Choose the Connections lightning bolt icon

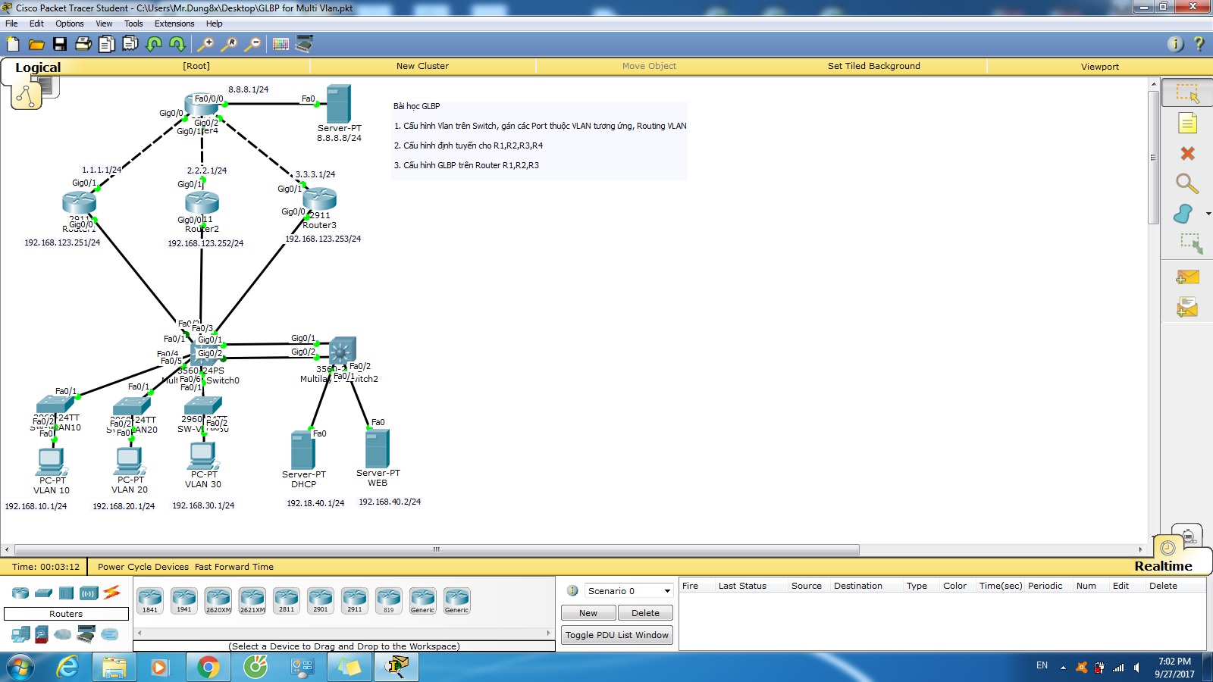click(112, 592)
